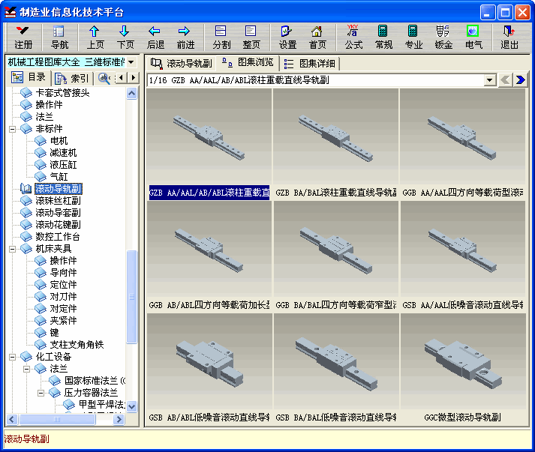Open 公式 (Formula) tool
This screenshot has height=452, width=535.
click(x=353, y=37)
